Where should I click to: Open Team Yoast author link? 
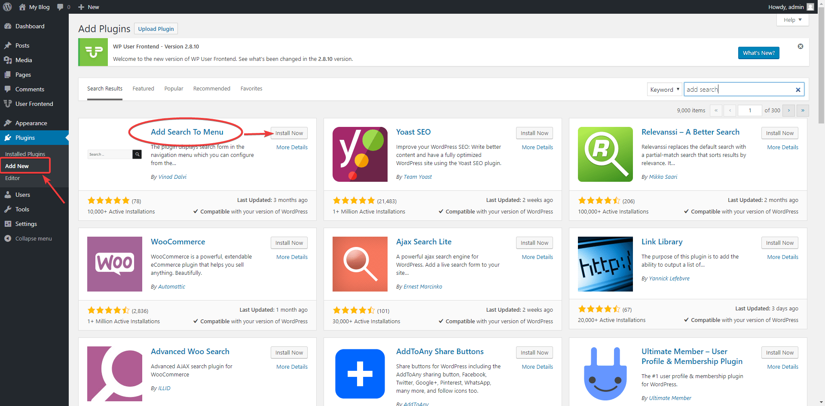click(418, 177)
